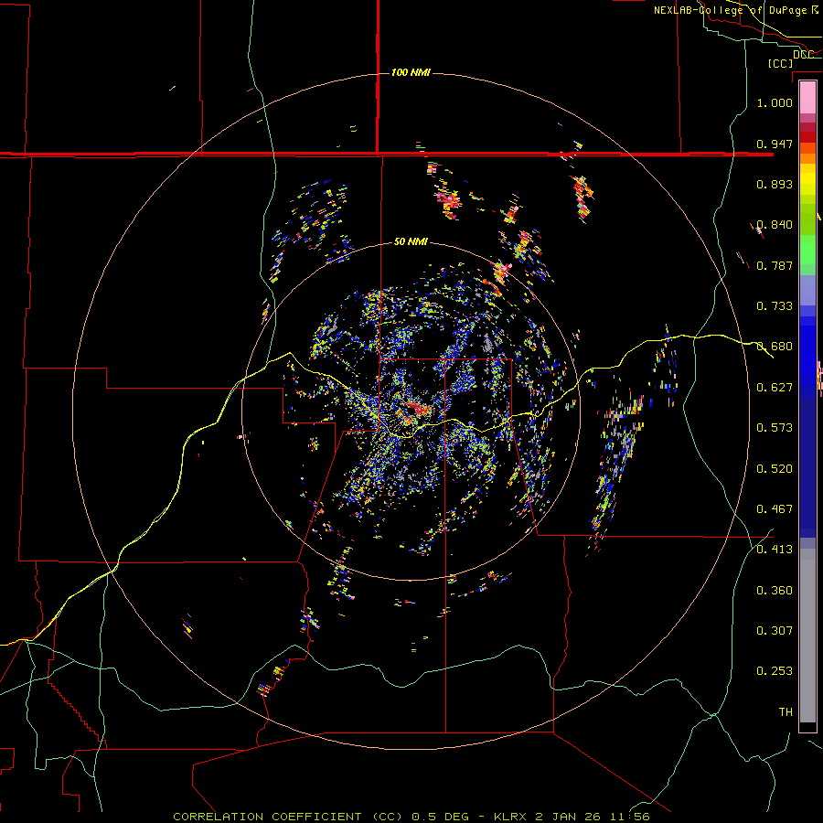Select the 0.573 legend value

pyautogui.click(x=775, y=428)
